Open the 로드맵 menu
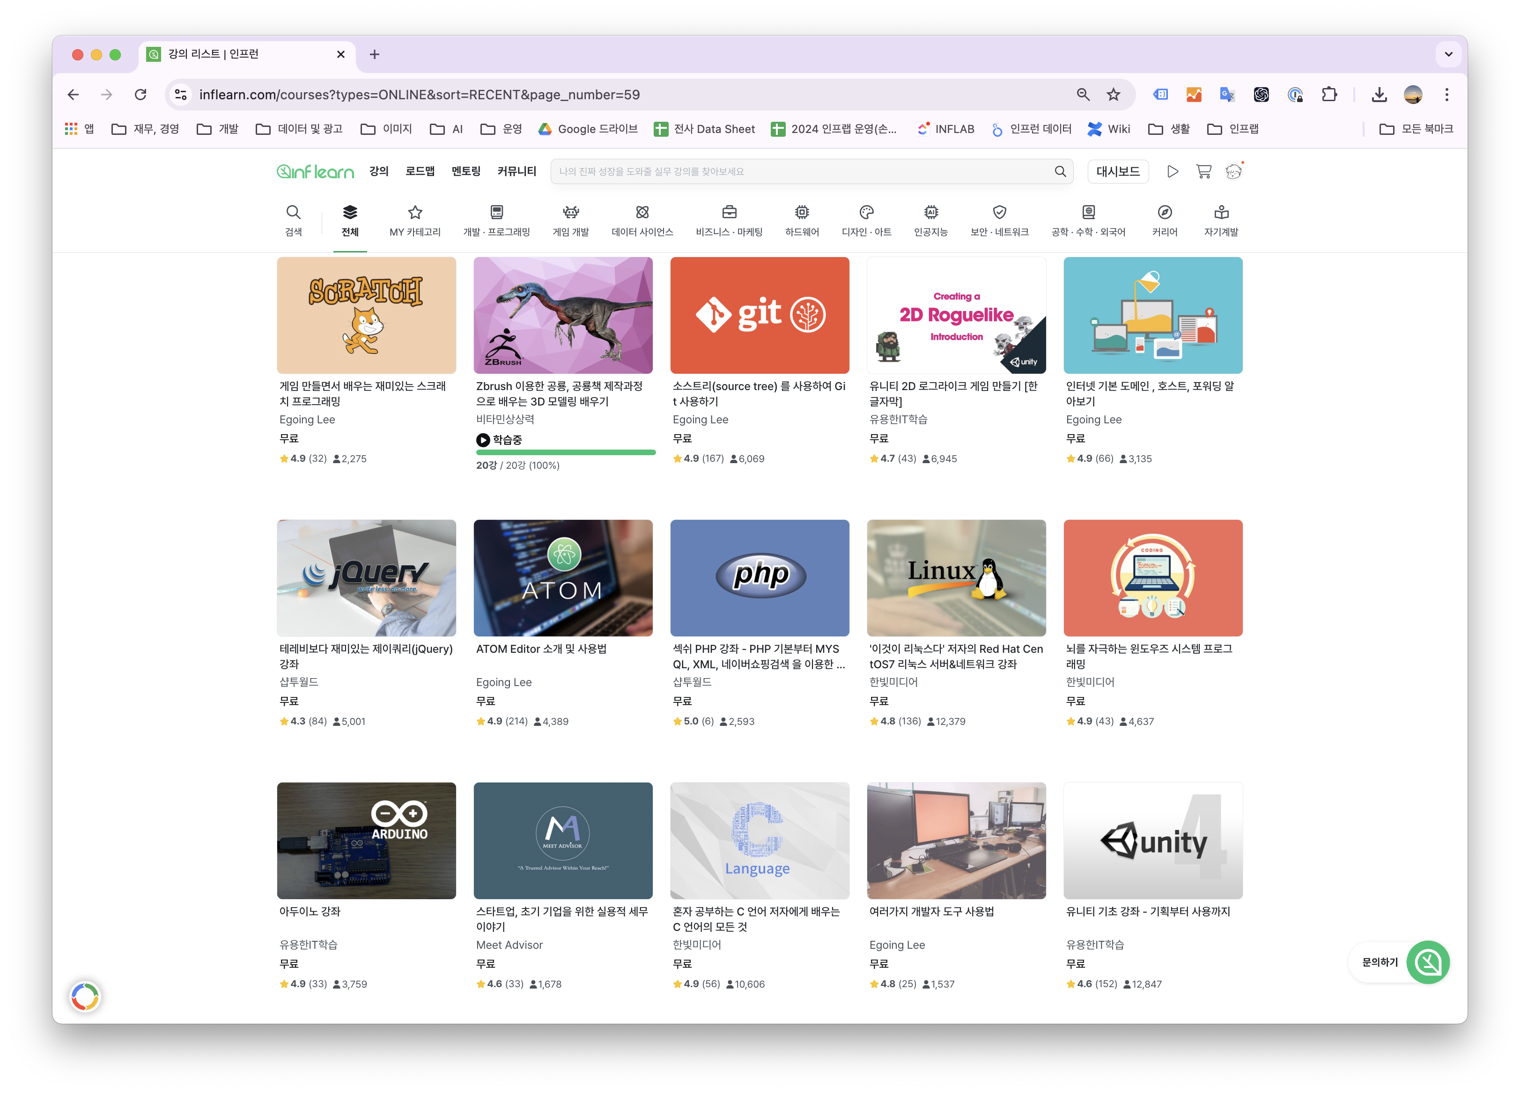The height and width of the screenshot is (1093, 1520). click(x=420, y=171)
